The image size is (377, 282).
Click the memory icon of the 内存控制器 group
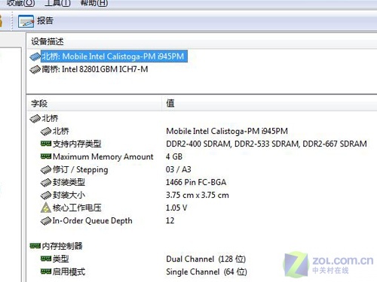(x=35, y=246)
